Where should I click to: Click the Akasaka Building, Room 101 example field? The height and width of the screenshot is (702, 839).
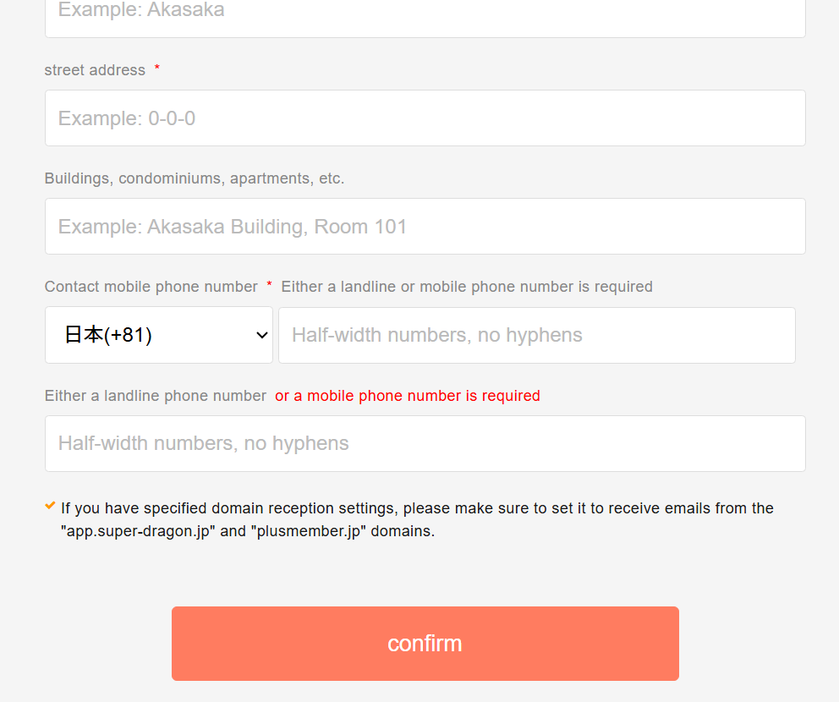(x=425, y=227)
